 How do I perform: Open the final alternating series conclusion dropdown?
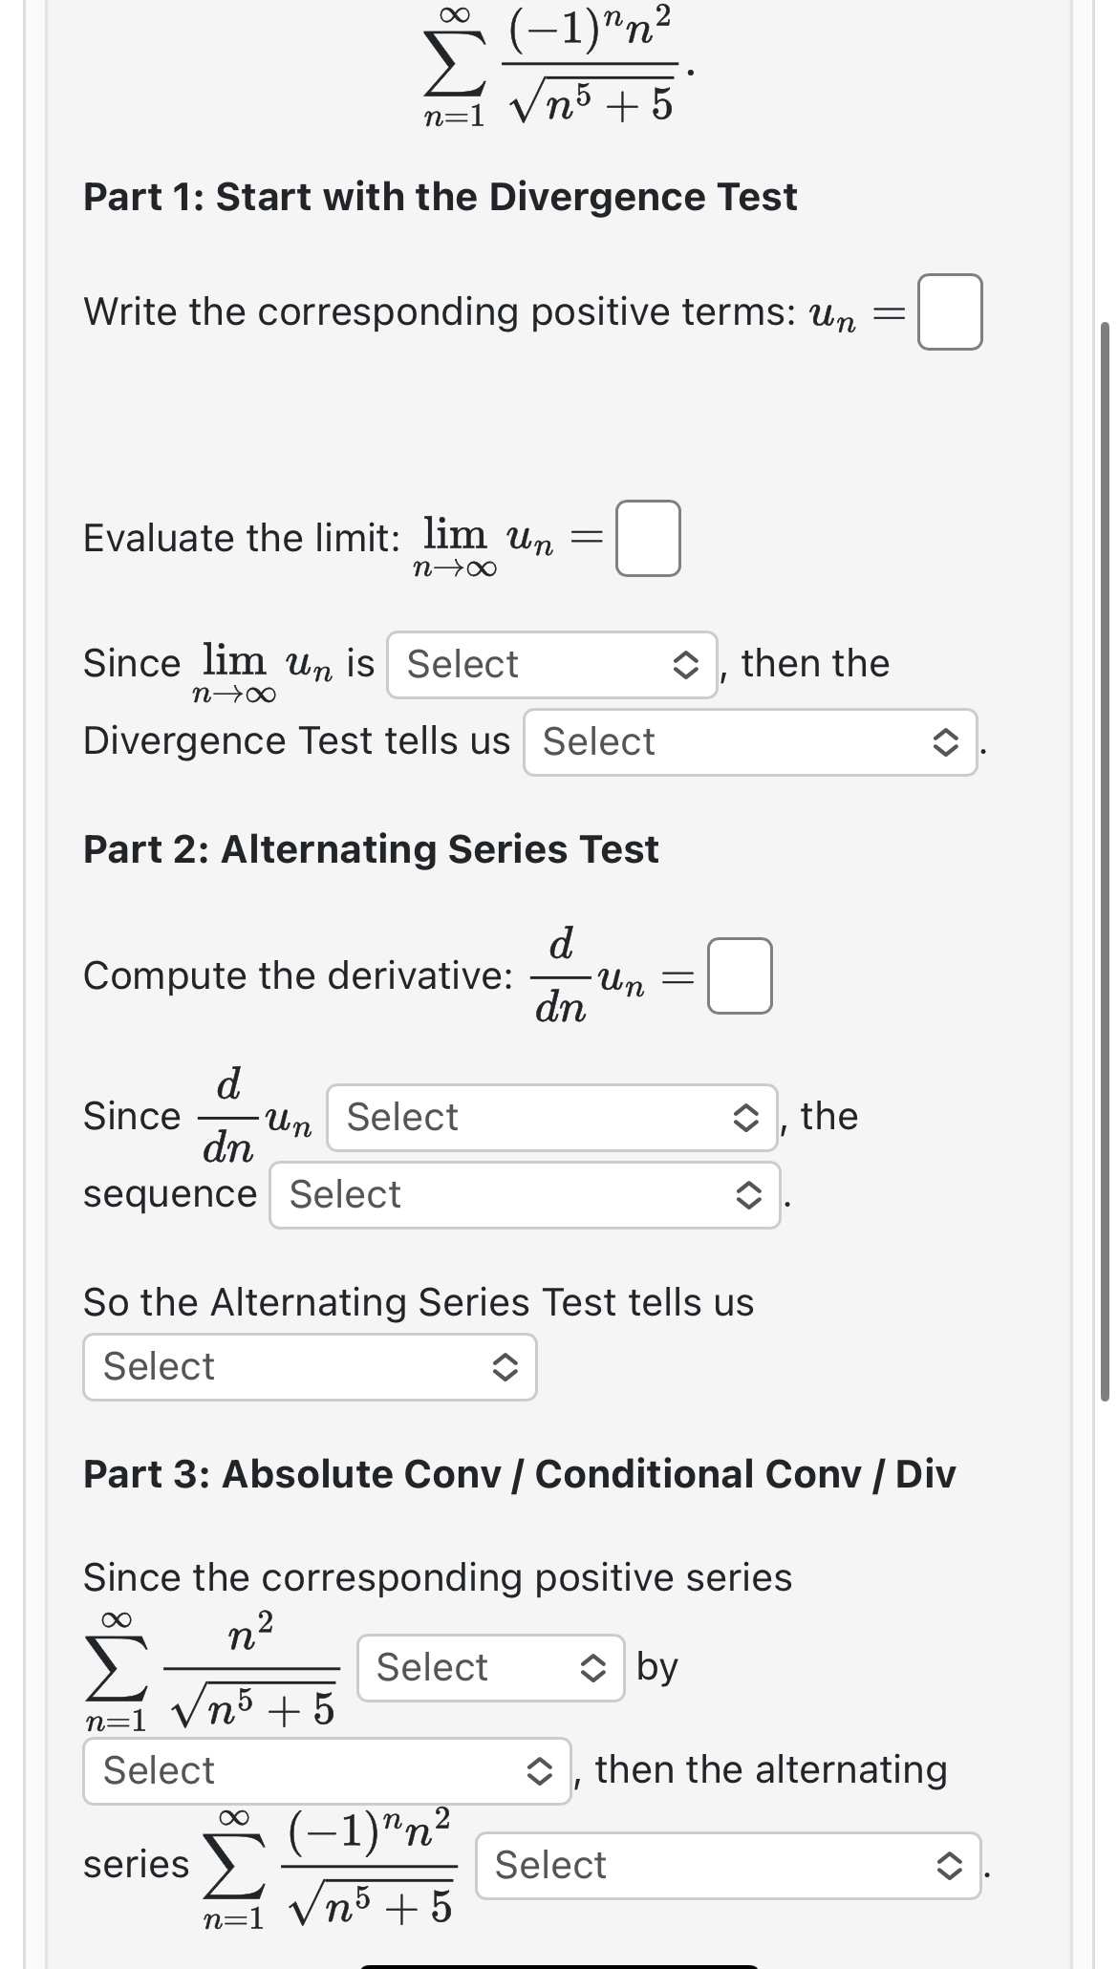[727, 1866]
